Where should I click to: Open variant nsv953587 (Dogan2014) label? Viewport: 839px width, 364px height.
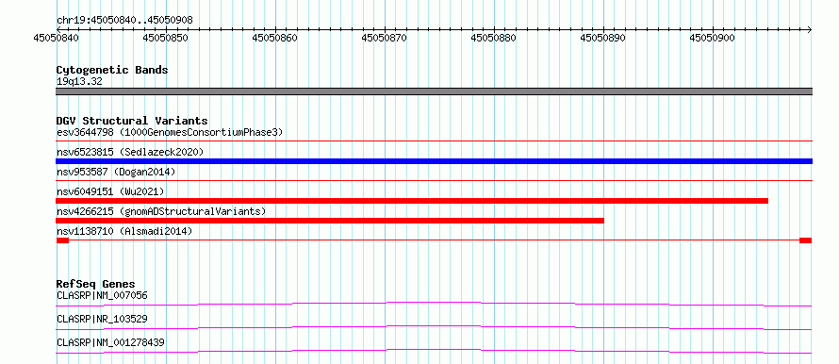click(x=116, y=172)
